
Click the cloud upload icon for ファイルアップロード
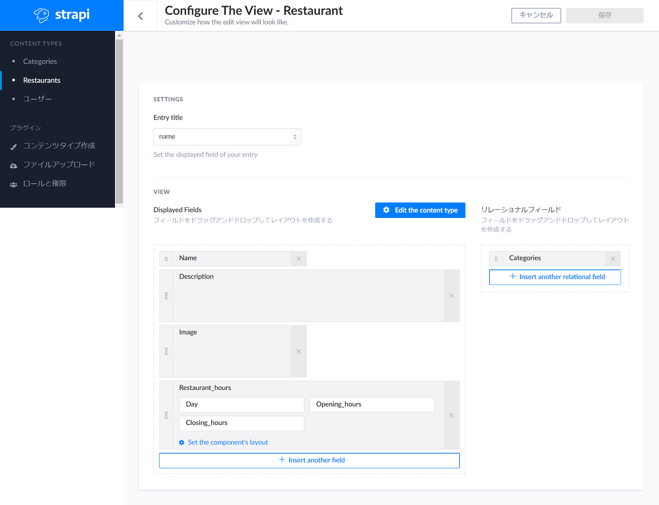click(14, 165)
